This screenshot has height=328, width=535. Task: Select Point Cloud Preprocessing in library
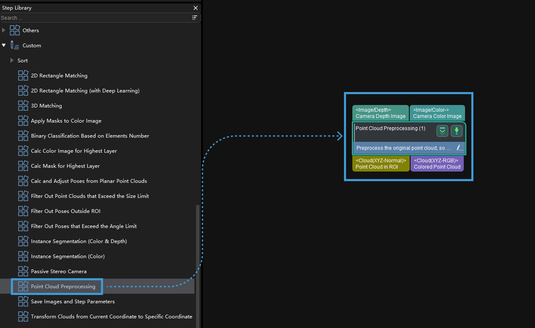tap(63, 287)
